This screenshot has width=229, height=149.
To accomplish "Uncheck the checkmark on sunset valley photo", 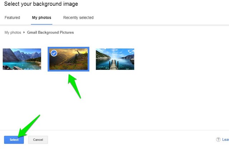I will coord(54,53).
